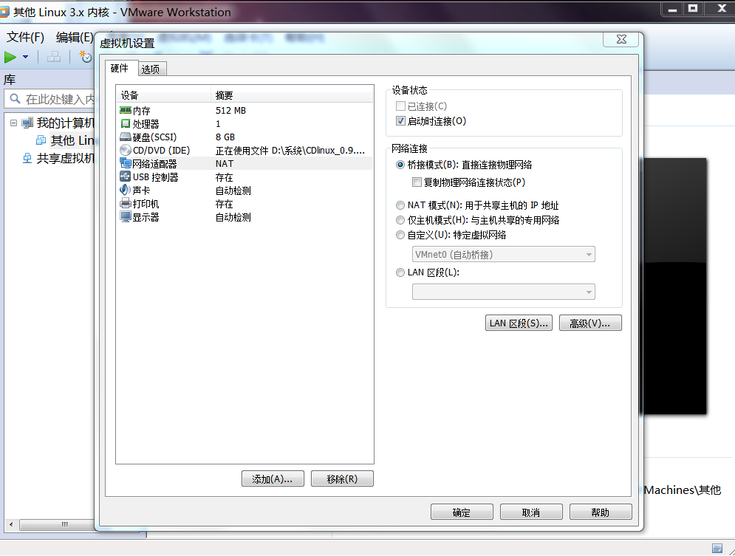Select the USB 控制器 device icon

[x=125, y=176]
